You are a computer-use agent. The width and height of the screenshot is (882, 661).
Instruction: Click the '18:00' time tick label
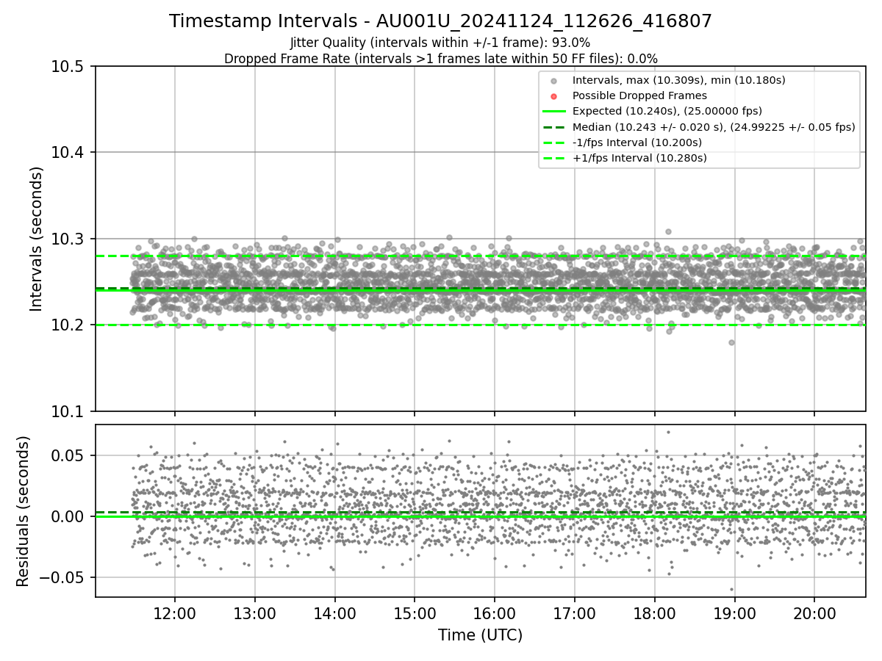click(654, 613)
